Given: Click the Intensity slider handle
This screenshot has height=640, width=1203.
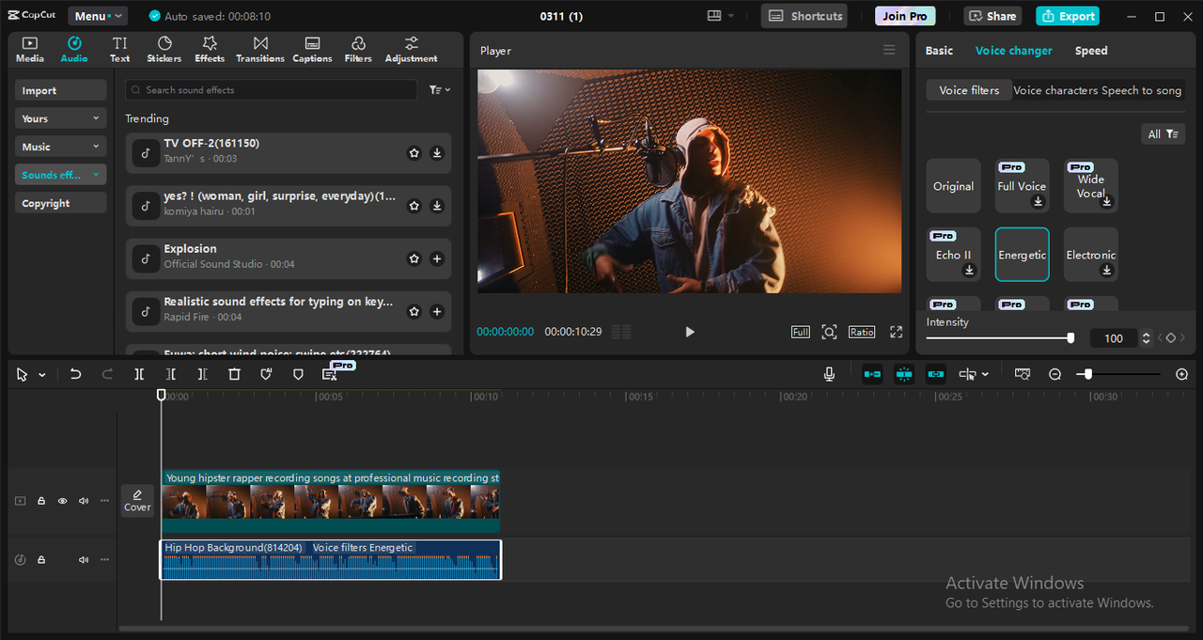Looking at the screenshot, I should coord(1070,337).
